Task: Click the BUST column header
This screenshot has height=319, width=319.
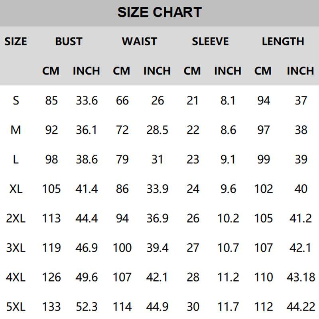Action: click(x=69, y=41)
